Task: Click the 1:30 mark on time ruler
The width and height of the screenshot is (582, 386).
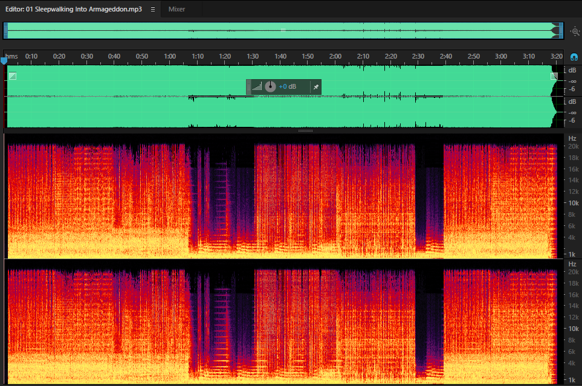Action: pos(253,56)
